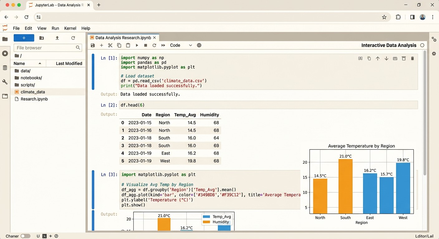The height and width of the screenshot is (239, 439).
Task: Upload files with the upload arrow icon
Action: (x=57, y=38)
